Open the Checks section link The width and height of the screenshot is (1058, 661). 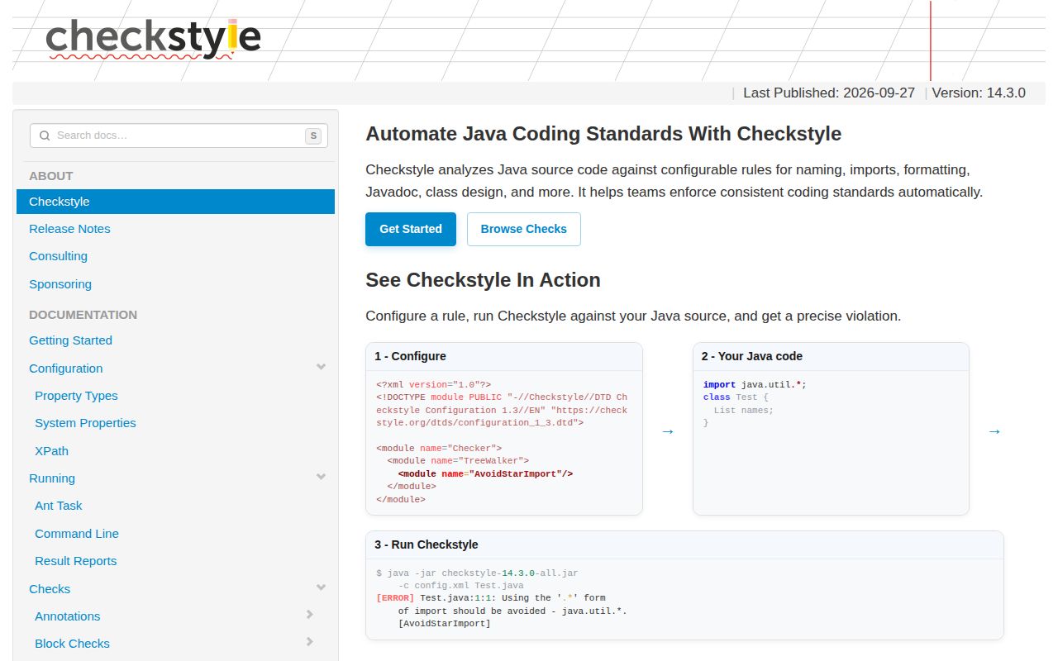[x=50, y=589]
